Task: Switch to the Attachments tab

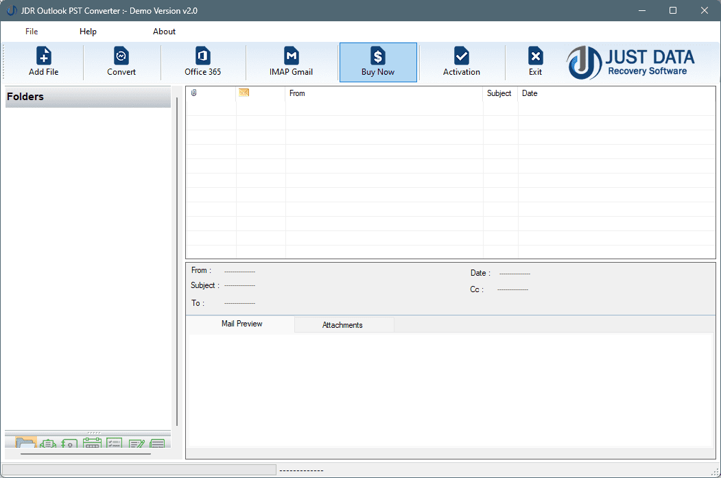Action: tap(343, 324)
